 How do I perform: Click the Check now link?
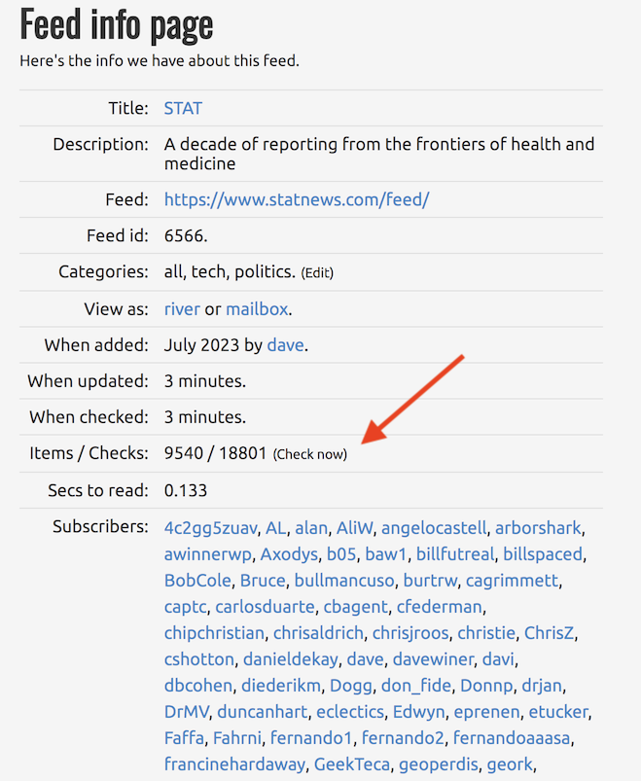tap(309, 454)
